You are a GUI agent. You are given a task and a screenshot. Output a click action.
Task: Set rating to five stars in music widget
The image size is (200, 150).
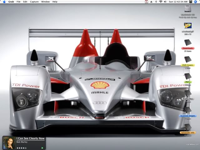coord(26,148)
